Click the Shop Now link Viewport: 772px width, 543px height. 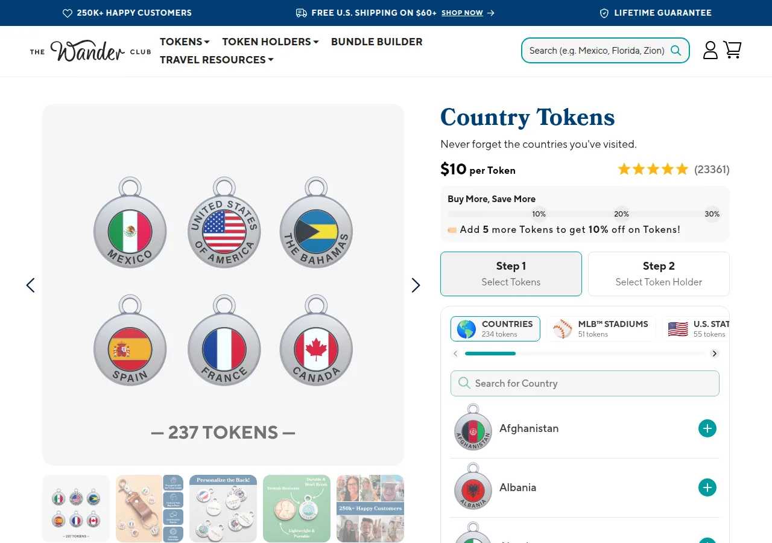coord(462,13)
